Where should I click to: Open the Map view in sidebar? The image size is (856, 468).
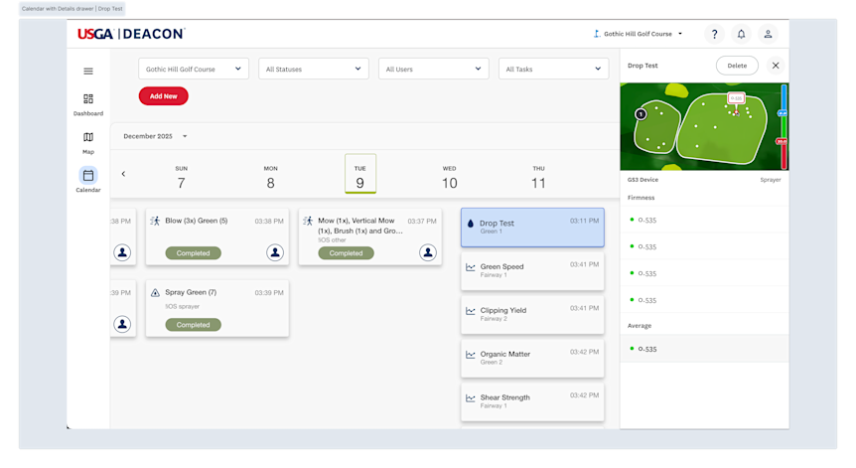coord(88,142)
